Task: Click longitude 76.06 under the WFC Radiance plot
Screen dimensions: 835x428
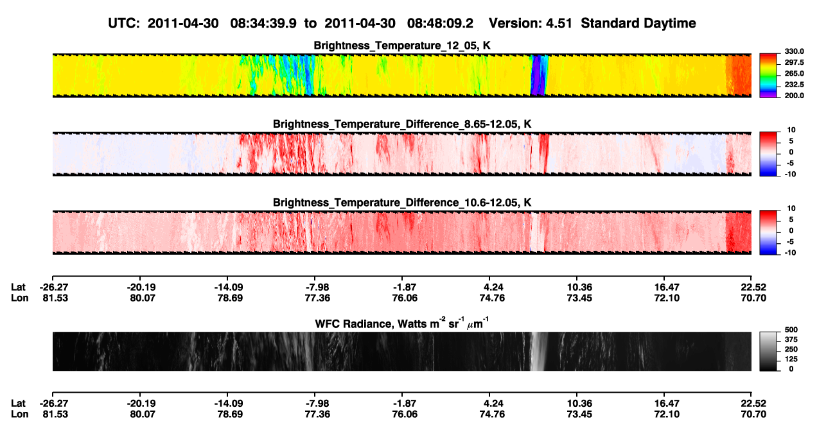Action: pos(404,415)
